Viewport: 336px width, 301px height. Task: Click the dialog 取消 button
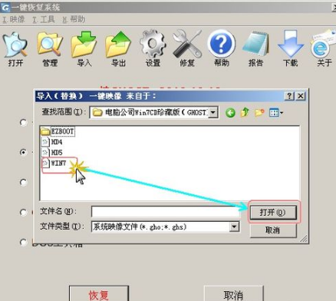click(x=273, y=230)
